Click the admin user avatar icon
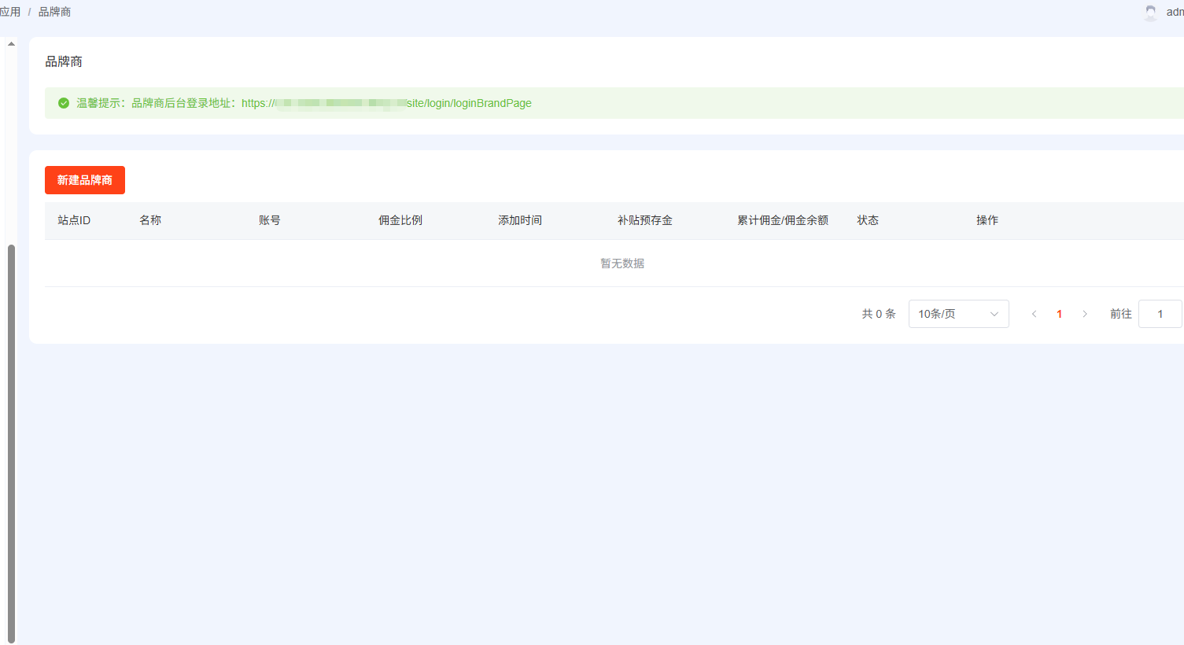 1150,13
